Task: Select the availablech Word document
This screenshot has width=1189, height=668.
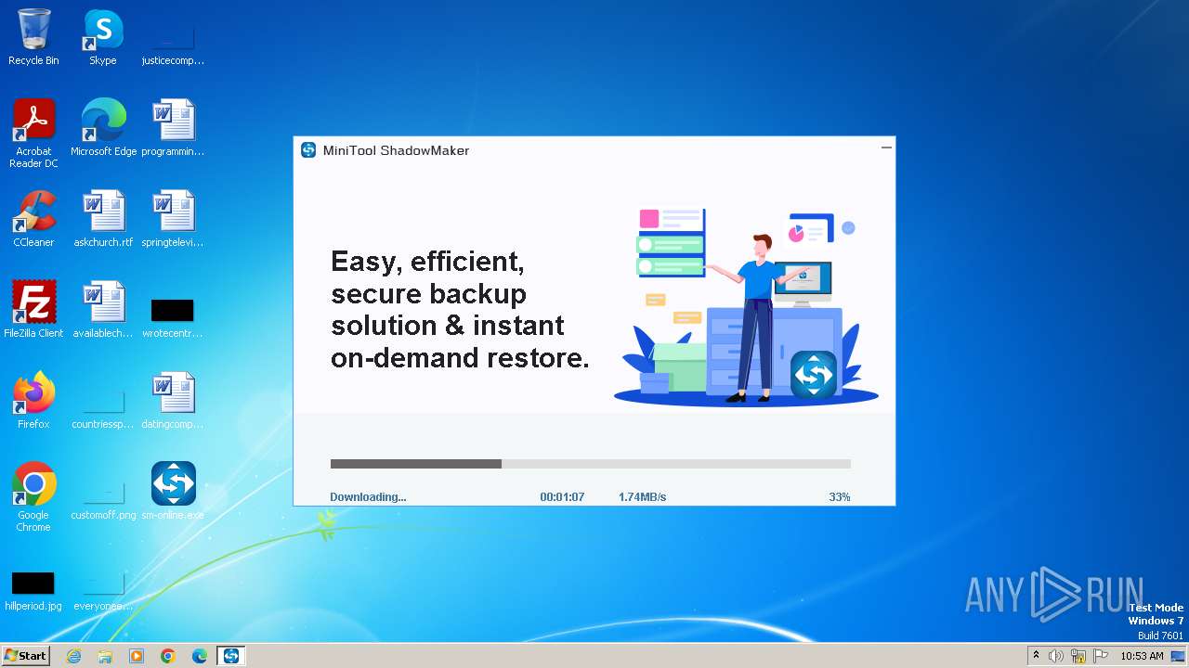Action: pos(103,310)
